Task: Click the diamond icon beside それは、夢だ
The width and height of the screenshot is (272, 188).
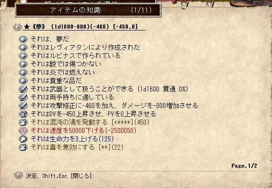Action: (23, 39)
